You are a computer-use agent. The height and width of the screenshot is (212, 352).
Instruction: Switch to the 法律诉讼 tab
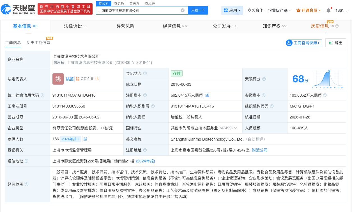point(73,26)
